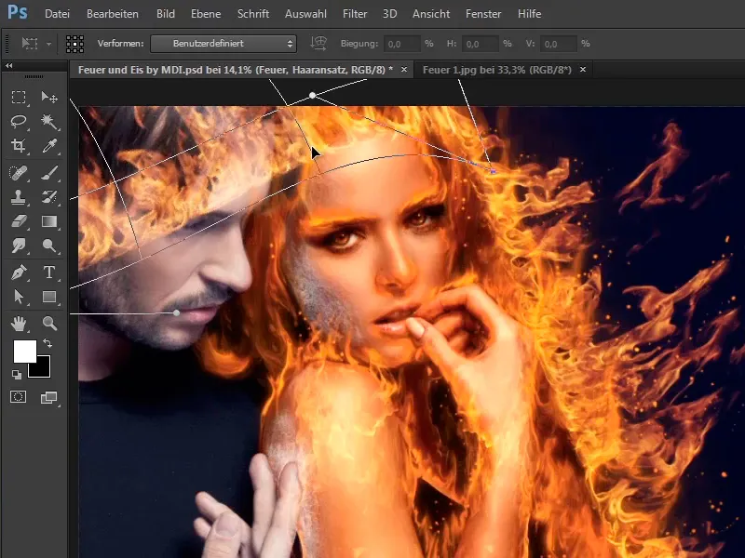Switch to Feuer 1.jpg document tab

click(x=497, y=70)
